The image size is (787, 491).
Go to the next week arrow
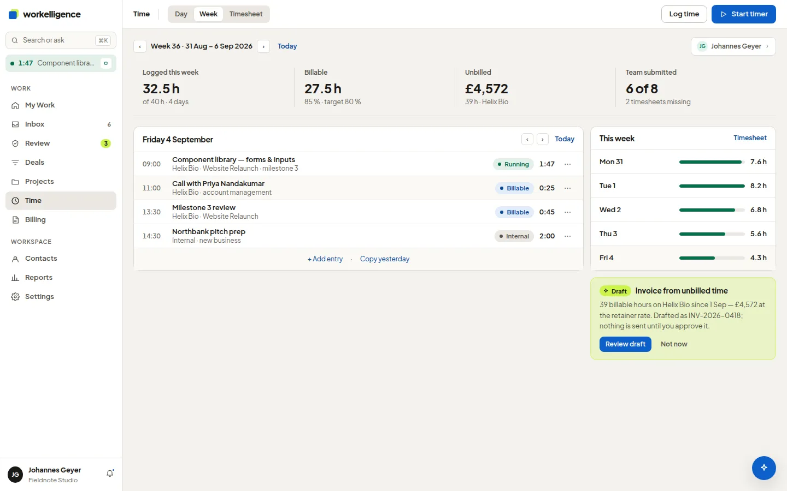pyautogui.click(x=263, y=46)
